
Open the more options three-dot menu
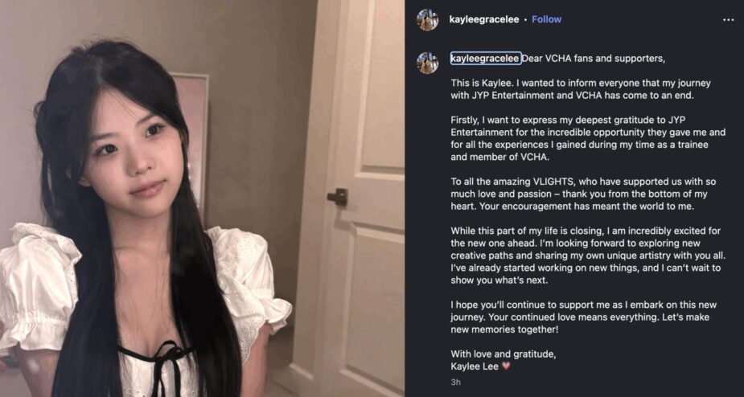[x=728, y=20]
